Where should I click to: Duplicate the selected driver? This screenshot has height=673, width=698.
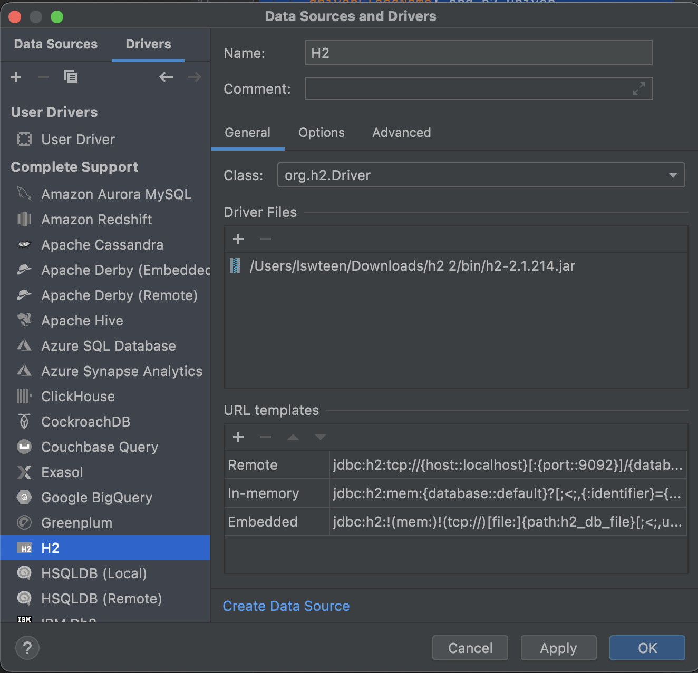71,77
